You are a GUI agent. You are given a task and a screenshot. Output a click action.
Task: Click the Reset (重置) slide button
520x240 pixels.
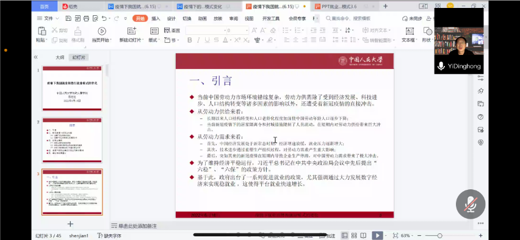tap(172, 31)
